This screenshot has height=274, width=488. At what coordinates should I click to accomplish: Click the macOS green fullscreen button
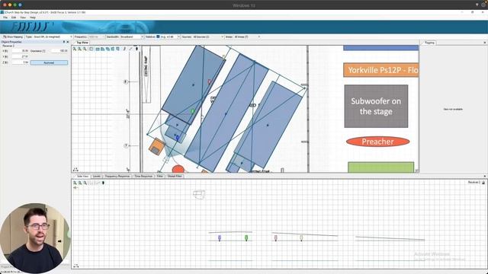coord(14,5)
